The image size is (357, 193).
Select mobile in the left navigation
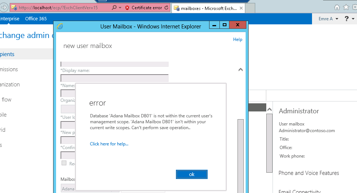[x=3, y=115]
